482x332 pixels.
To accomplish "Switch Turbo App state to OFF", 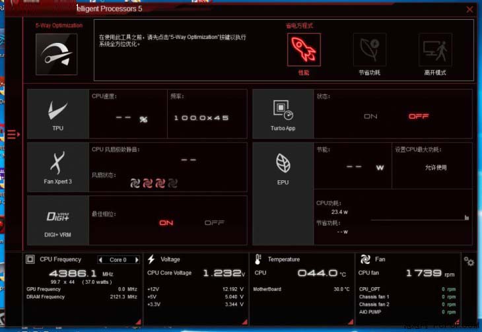I will pos(419,116).
